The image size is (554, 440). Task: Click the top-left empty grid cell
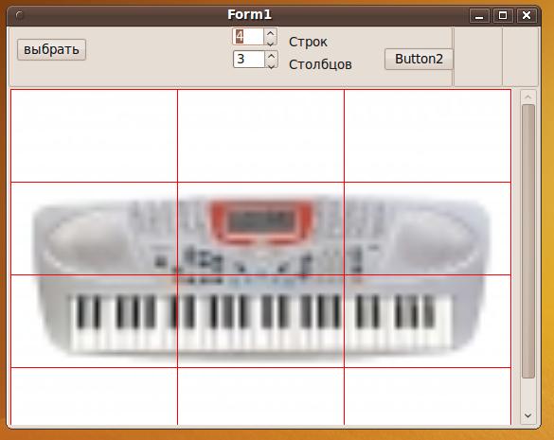coord(94,136)
